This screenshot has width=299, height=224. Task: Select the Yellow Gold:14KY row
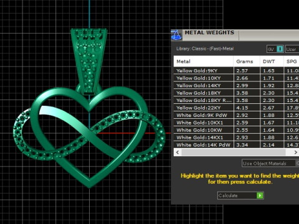[x=236, y=85]
